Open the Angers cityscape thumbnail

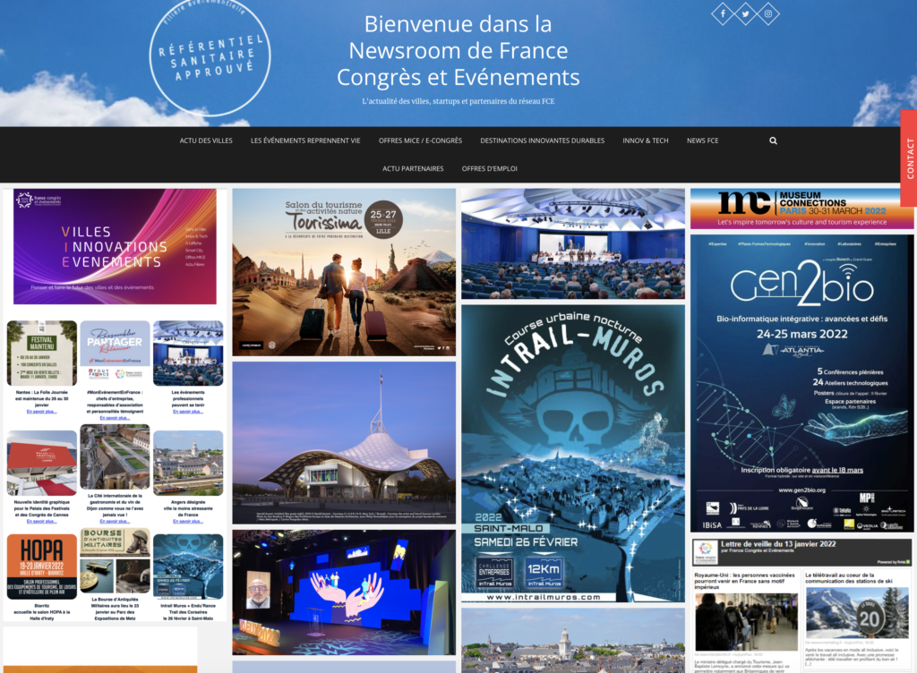coord(188,463)
